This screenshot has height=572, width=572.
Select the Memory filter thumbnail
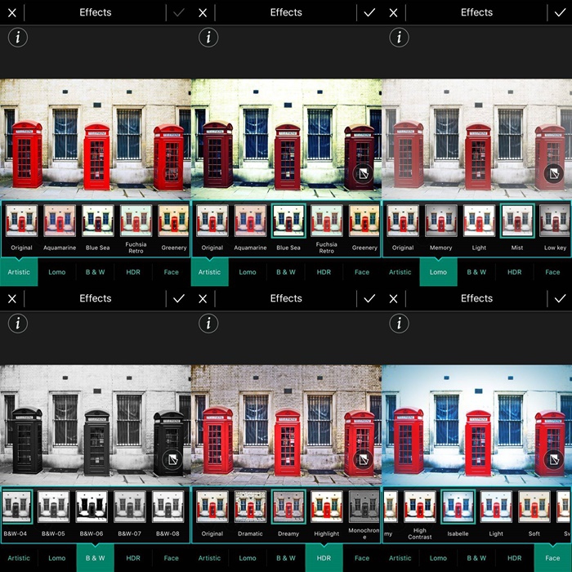point(441,221)
